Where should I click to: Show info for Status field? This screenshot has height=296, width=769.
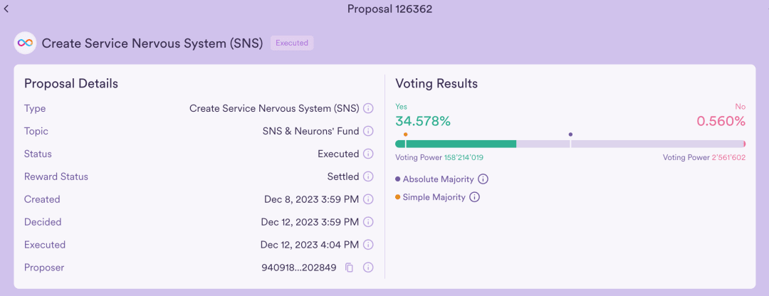(x=368, y=154)
